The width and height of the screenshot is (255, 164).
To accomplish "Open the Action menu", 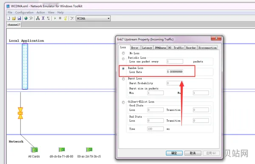I will pyautogui.click(x=40, y=12).
